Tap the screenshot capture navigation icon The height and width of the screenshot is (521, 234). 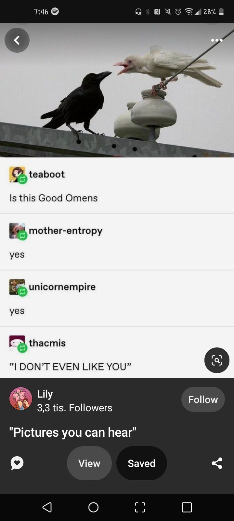[x=140, y=507]
